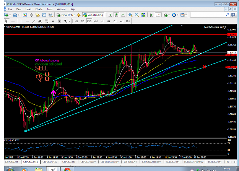
Task: Open the Strategy Tester magnifier icon
Action: 50,15
